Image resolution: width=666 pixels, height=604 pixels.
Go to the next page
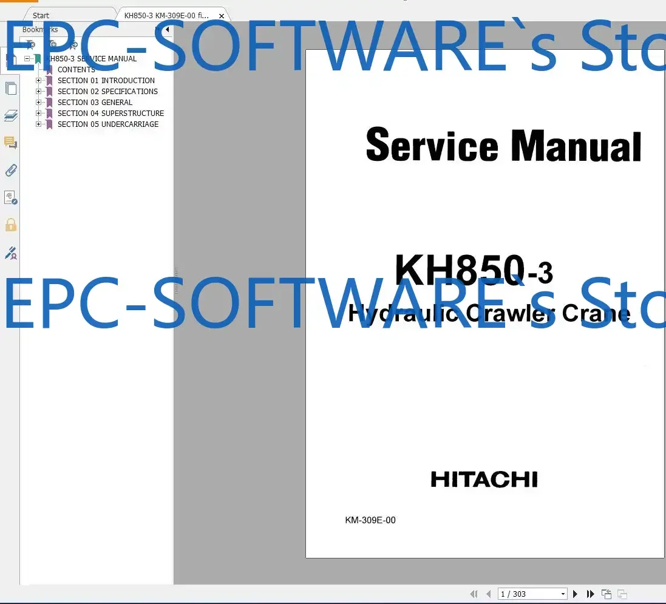pos(575,594)
